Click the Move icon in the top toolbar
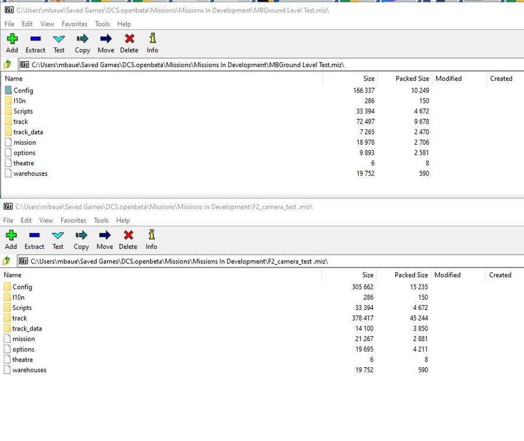The width and height of the screenshot is (524, 441). pos(105,42)
